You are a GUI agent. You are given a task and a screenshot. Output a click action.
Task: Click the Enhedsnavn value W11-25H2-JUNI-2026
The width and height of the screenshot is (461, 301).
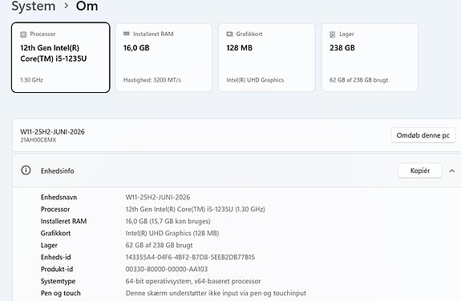tap(158, 198)
